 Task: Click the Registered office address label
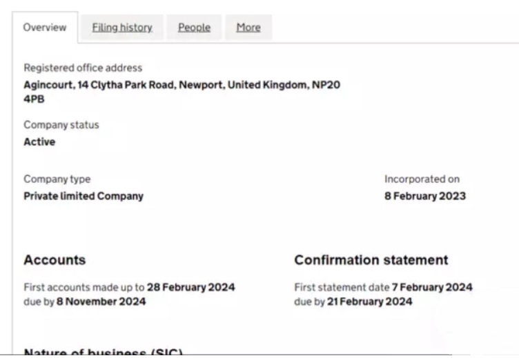click(83, 68)
